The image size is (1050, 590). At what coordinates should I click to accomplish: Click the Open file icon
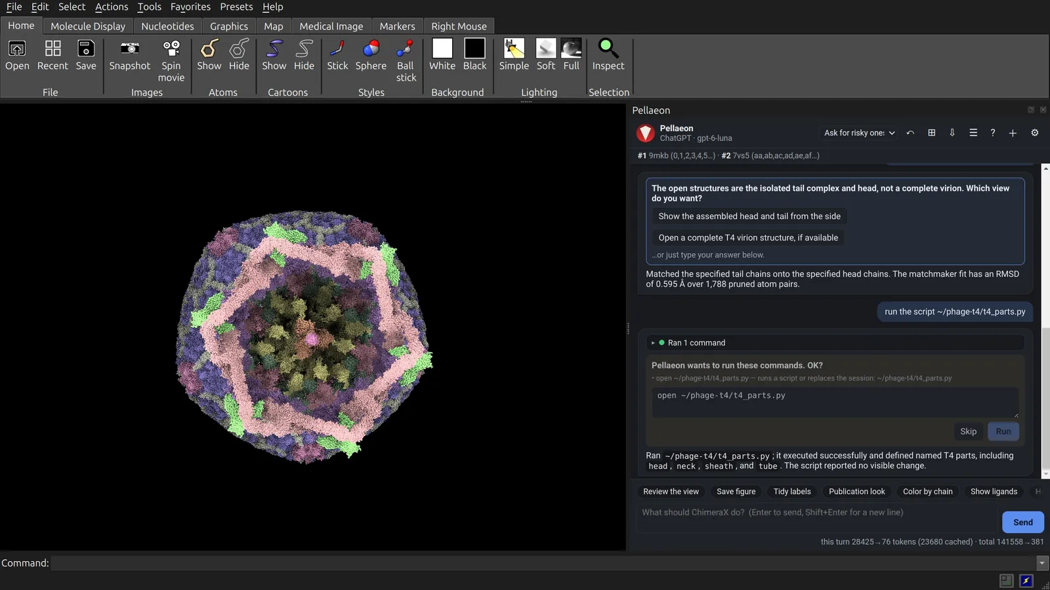pos(17,55)
